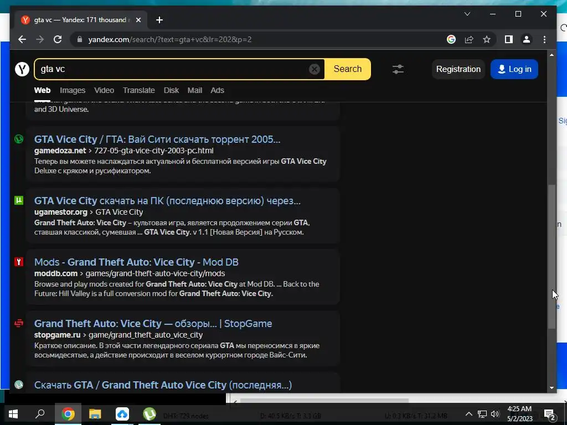Open Chrome side panel

[x=509, y=39]
